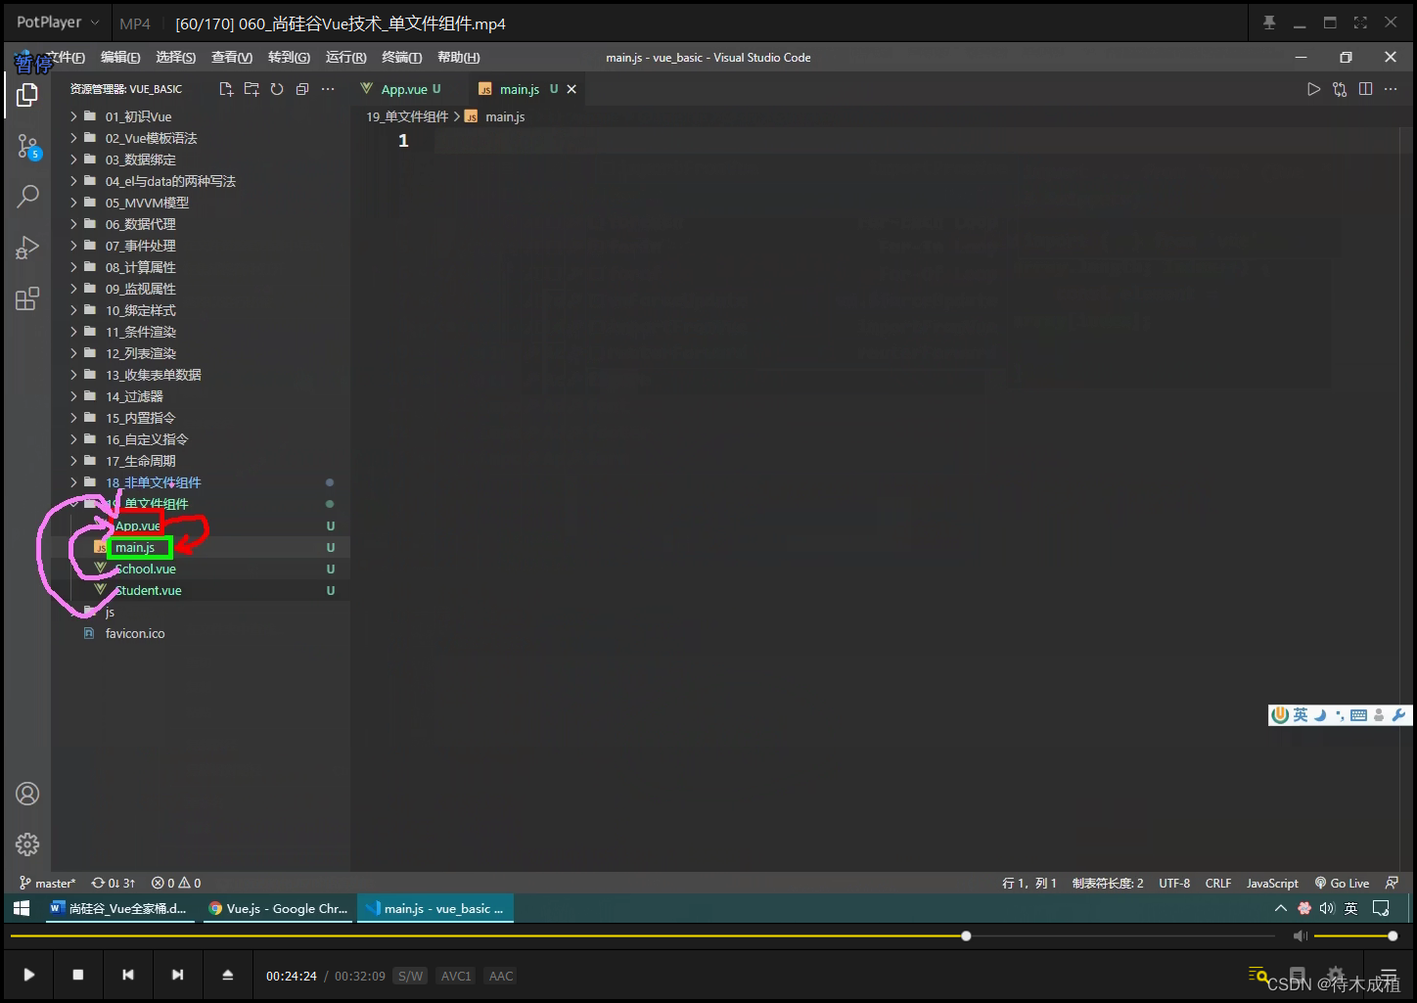The width and height of the screenshot is (1417, 1003).
Task: Change the JavaScript language mode
Action: click(x=1272, y=883)
